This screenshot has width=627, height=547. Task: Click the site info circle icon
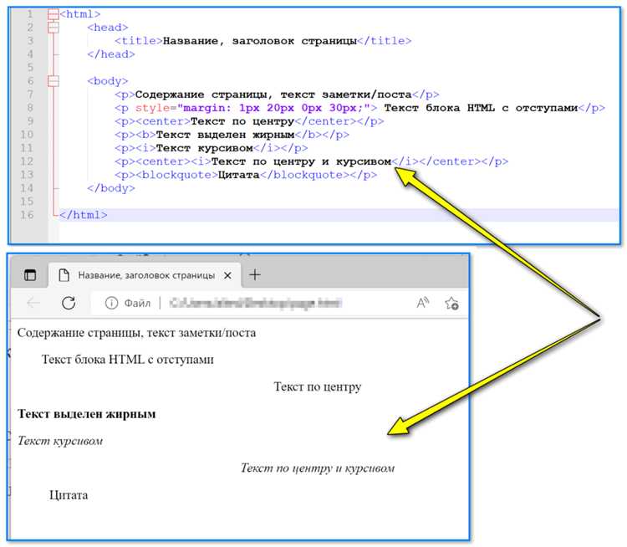[x=111, y=304]
